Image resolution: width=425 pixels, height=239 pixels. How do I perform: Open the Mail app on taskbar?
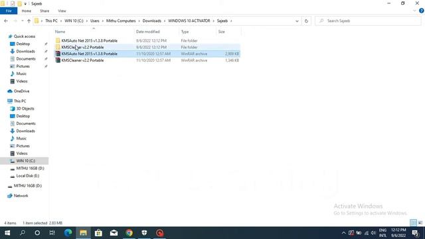pos(114,233)
